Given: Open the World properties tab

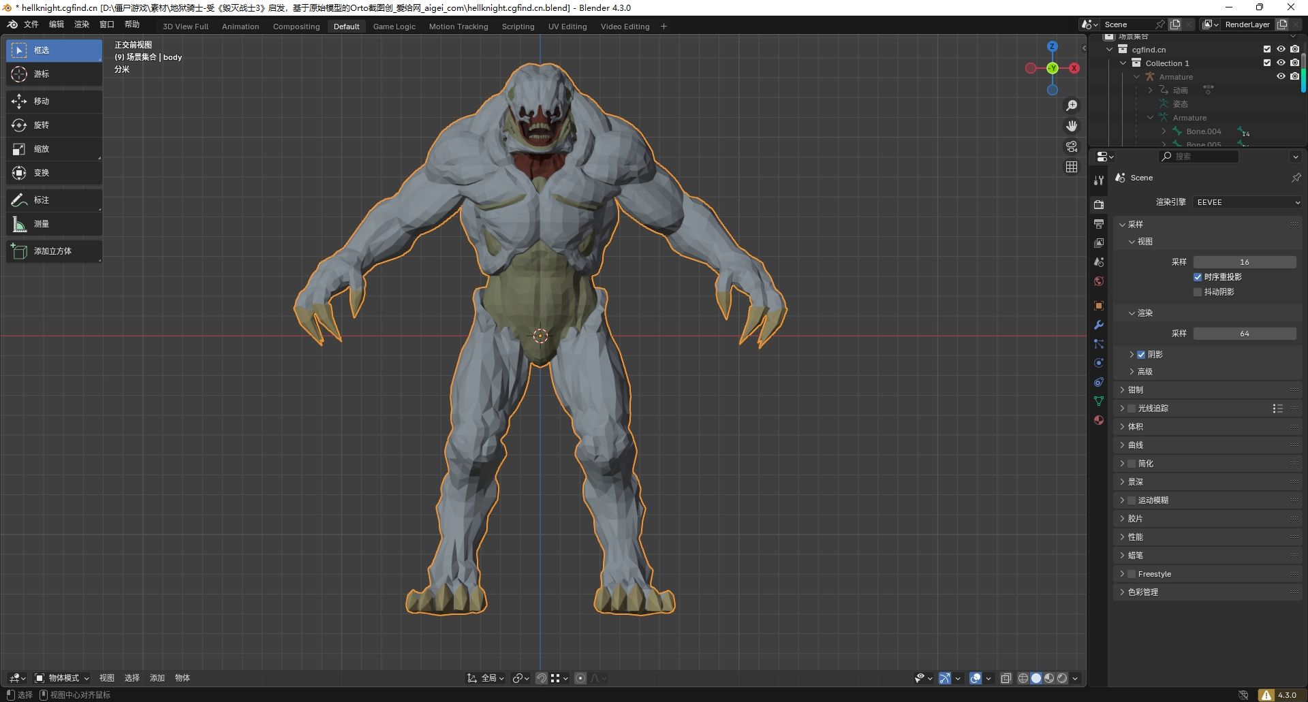Looking at the screenshot, I should [1098, 281].
